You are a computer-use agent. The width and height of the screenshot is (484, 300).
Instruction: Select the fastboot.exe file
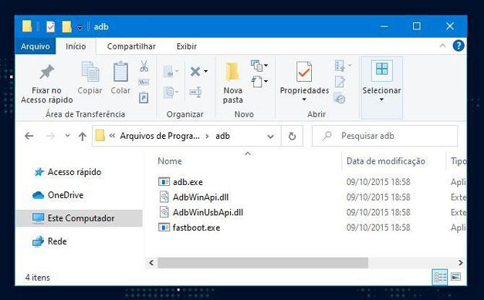click(196, 228)
